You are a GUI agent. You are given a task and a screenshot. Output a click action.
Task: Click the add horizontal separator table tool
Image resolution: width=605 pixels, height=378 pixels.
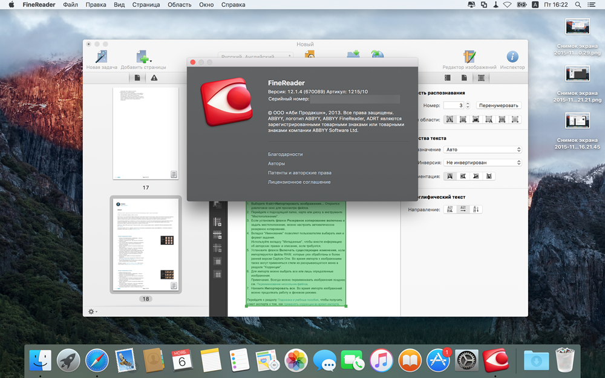point(218,235)
